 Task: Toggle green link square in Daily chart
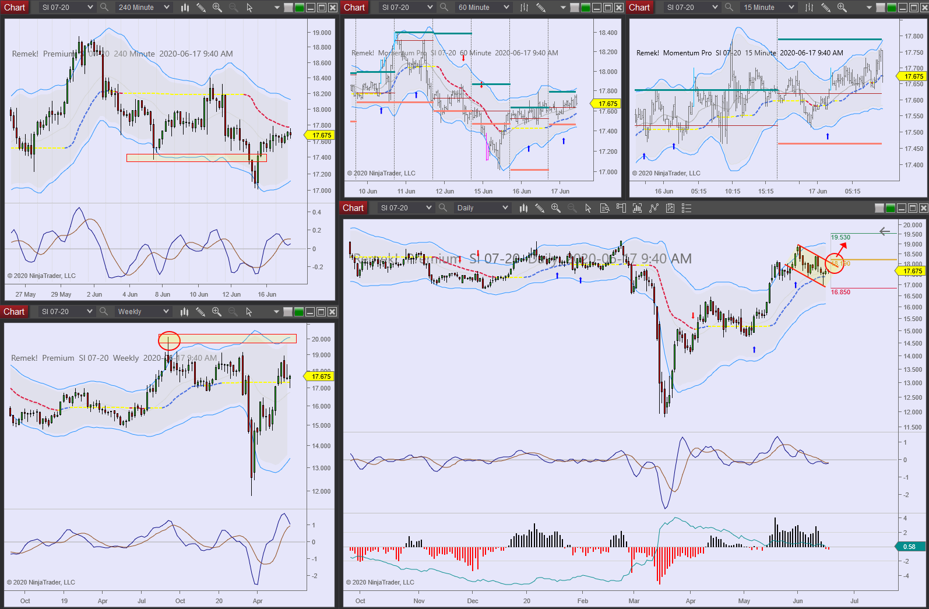pos(891,208)
